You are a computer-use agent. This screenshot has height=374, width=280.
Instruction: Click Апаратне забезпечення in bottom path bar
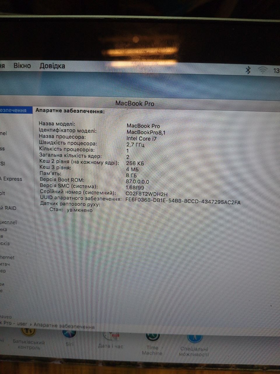(64, 325)
